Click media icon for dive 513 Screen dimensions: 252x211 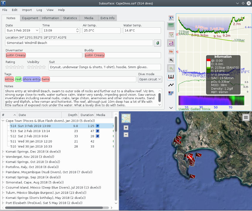[98, 131]
